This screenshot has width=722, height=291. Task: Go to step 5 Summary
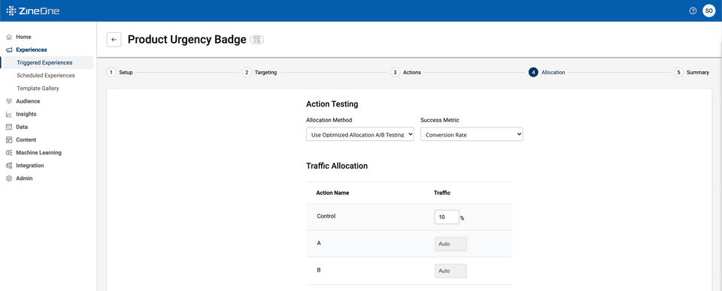(x=692, y=73)
